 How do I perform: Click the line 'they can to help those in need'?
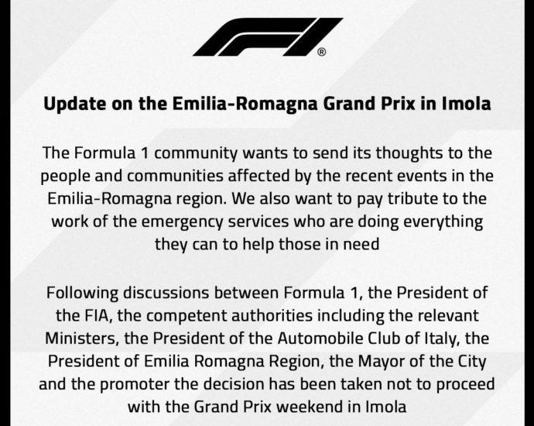click(267, 243)
